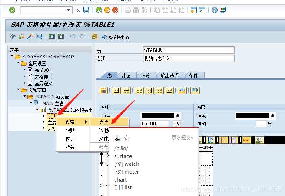Image resolution: width=285 pixels, height=196 pixels.
Task: Click the import pattern download icon
Action: 182,91
